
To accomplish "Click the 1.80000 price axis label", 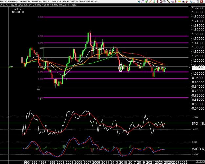I will pyautogui.click(x=198, y=17).
